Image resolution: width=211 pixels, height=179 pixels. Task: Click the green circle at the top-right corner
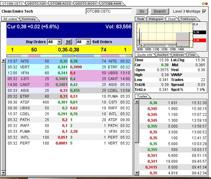tap(203, 4)
